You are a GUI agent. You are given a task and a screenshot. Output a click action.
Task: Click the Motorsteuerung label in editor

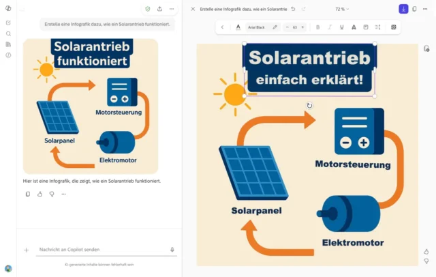(353, 164)
